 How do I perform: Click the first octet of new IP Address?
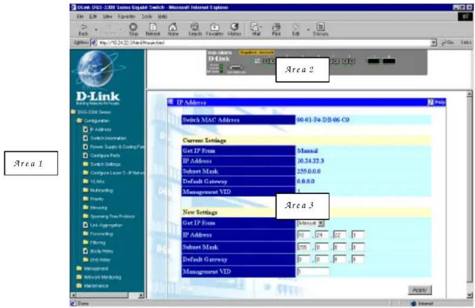pyautogui.click(x=303, y=235)
